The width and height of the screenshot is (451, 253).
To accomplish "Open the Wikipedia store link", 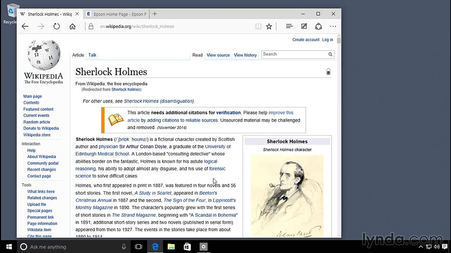I will click(37, 135).
